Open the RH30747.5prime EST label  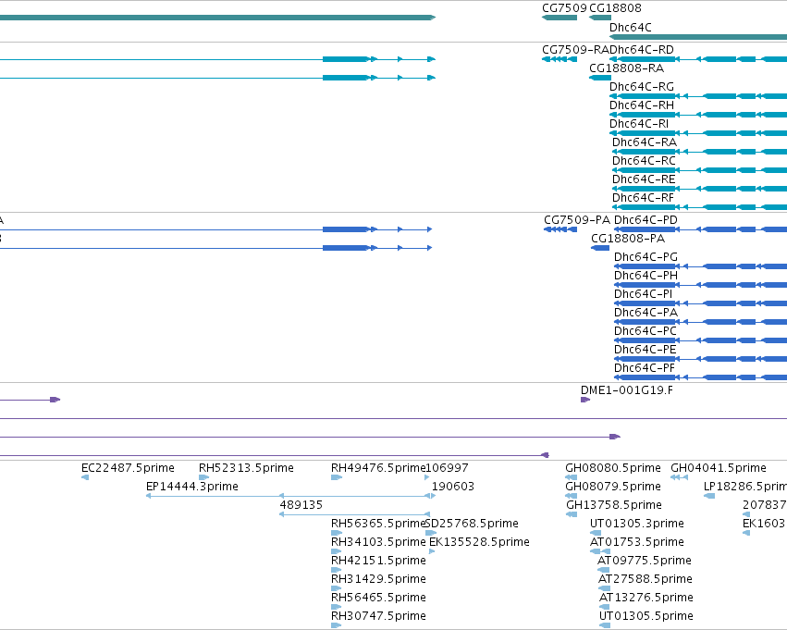point(378,617)
